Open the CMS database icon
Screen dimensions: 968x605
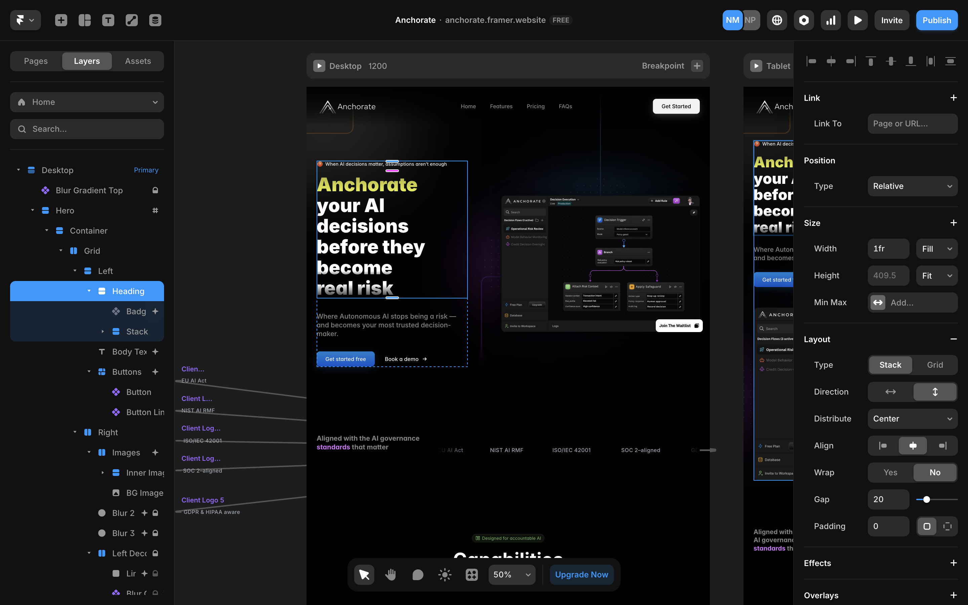point(155,20)
